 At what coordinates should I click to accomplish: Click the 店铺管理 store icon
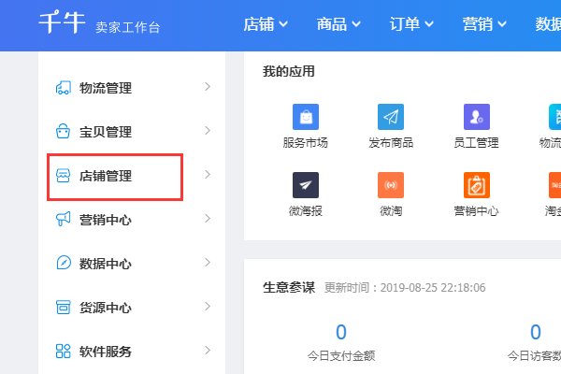tap(64, 176)
